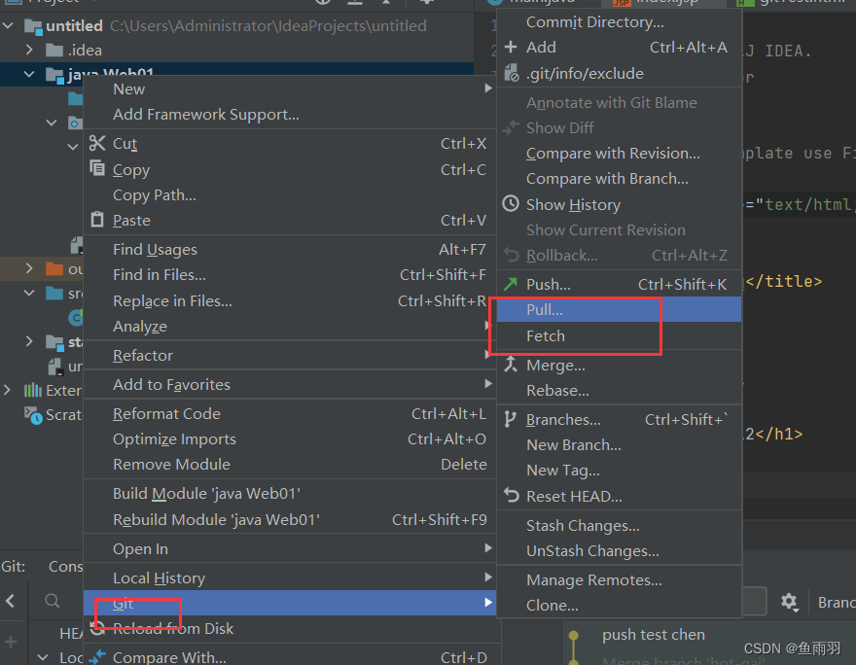The width and height of the screenshot is (856, 665).
Task: Select Compare with Revision... entry
Action: tap(619, 154)
